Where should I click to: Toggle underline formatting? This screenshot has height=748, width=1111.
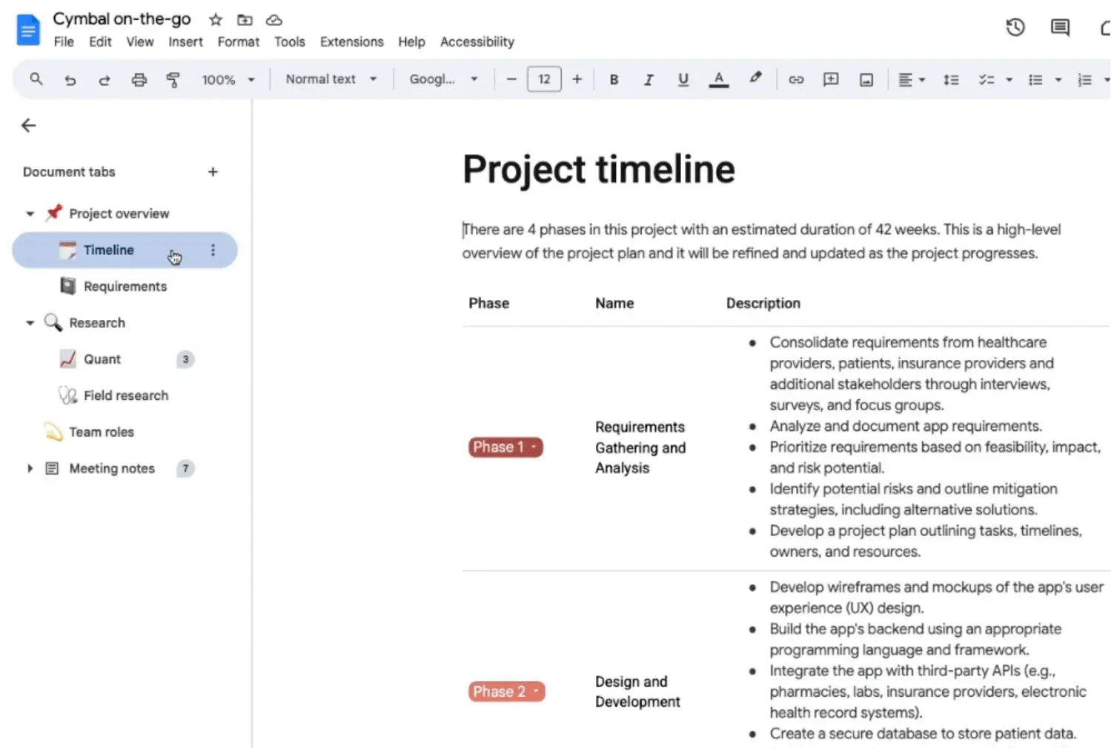683,79
